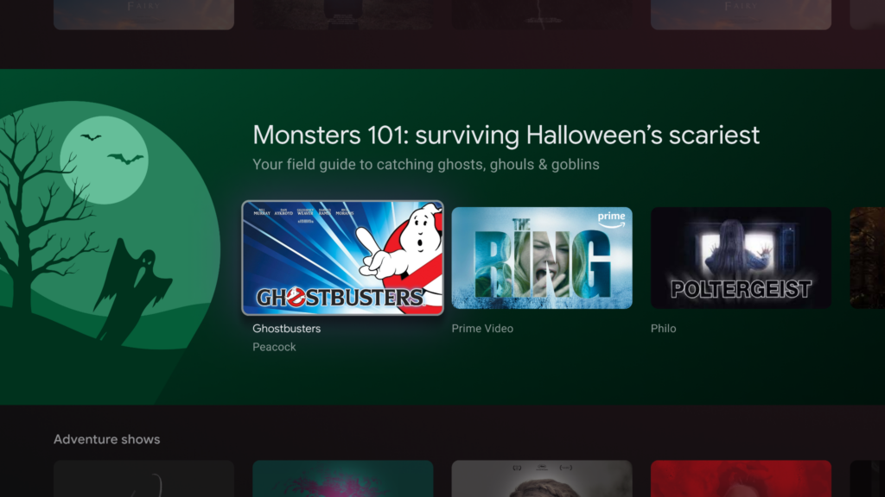Open the red Adventure shows thumbnail
This screenshot has height=497, width=885.
[x=741, y=478]
